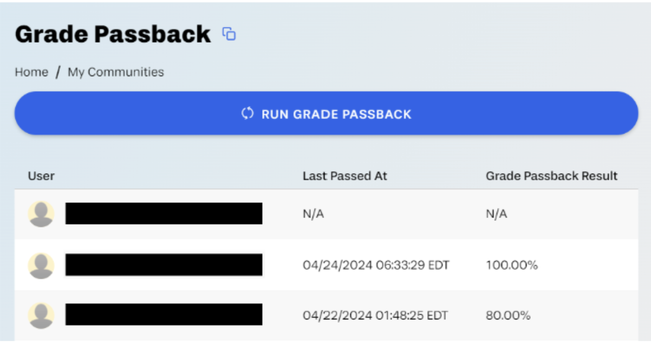Screen dimensions: 651x343
Task: Open the Home breadcrumb link
Action: coord(31,72)
